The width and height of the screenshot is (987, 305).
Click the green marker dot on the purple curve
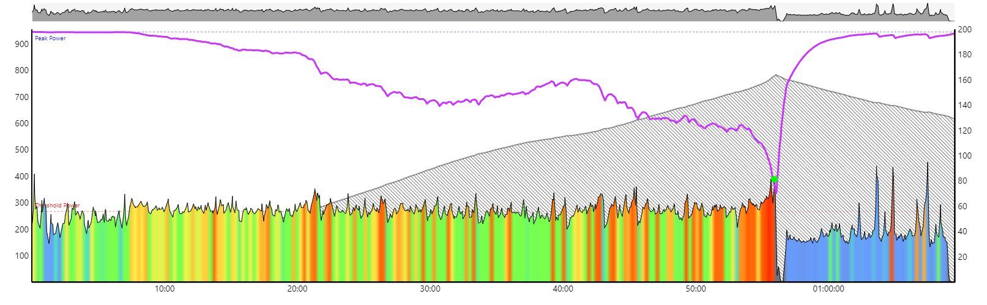click(774, 179)
